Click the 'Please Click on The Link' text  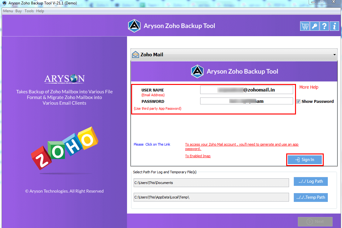click(152, 144)
